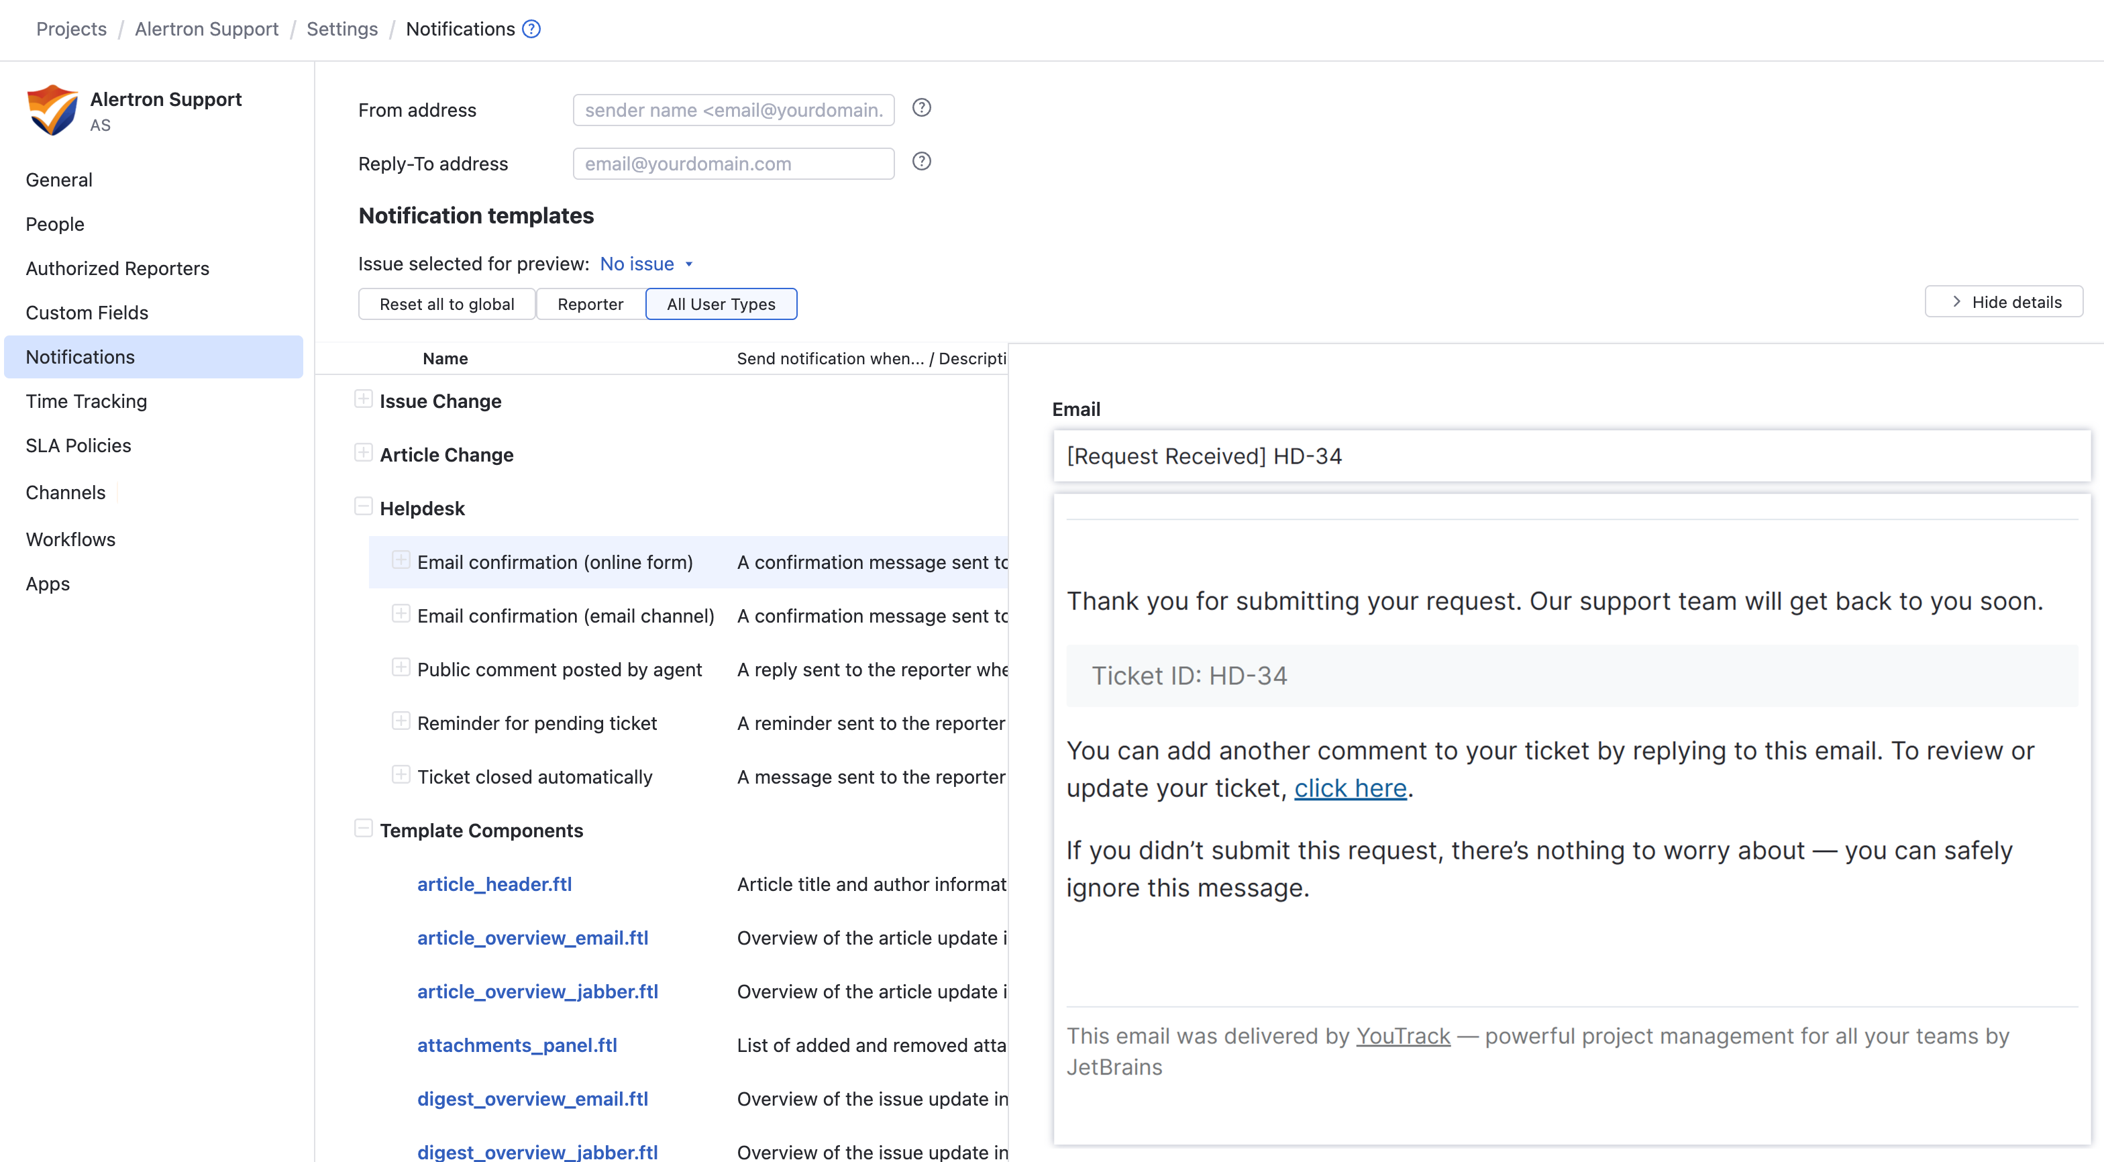Select Email confirmation (email channel) template

tap(565, 617)
